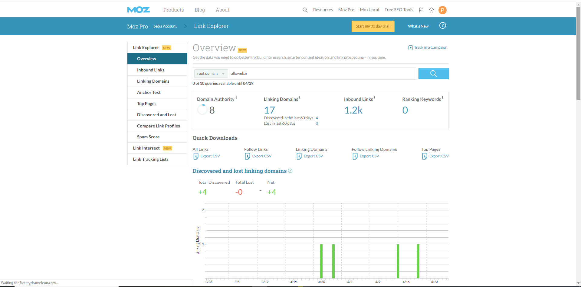Image resolution: width=581 pixels, height=287 pixels.
Task: Go to home icon in top bar
Action: [432, 10]
